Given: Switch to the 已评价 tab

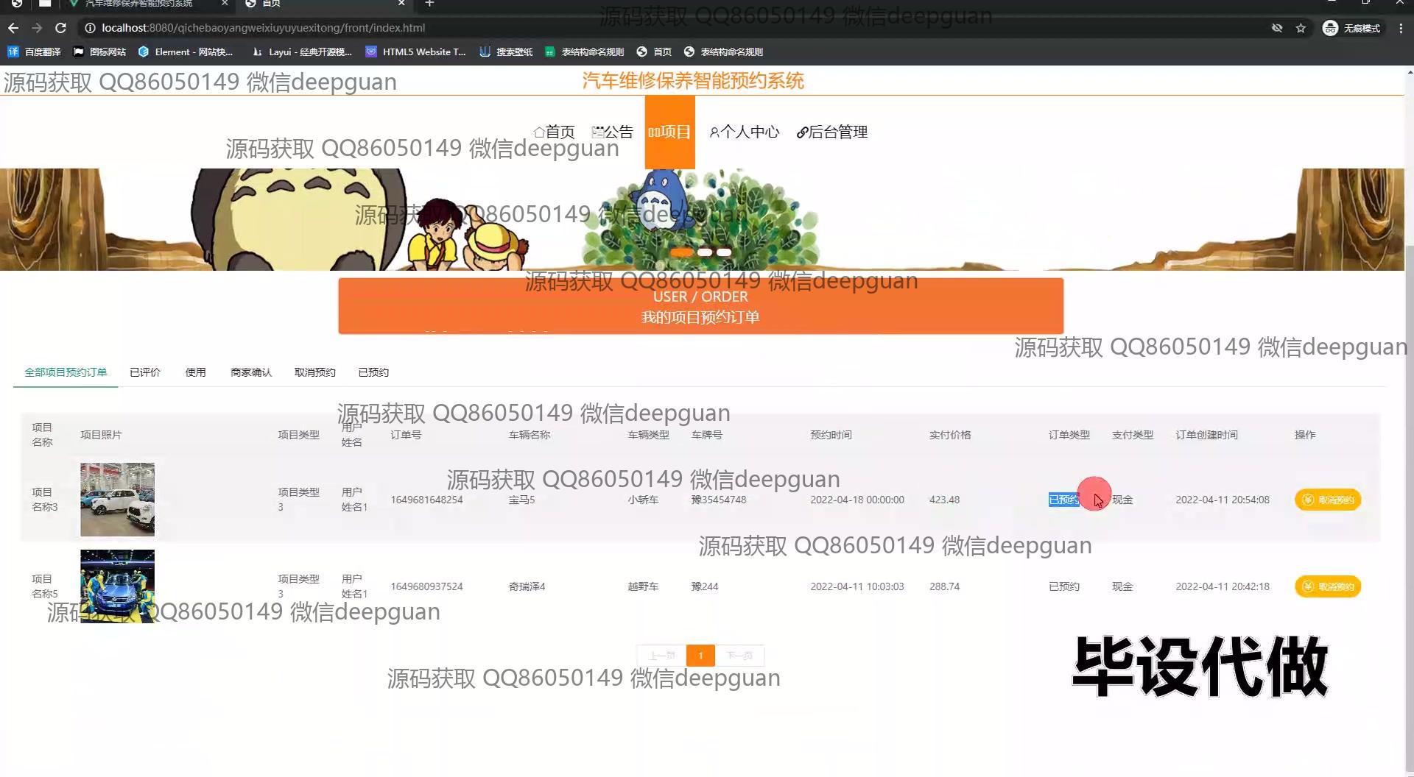Looking at the screenshot, I should click(145, 372).
